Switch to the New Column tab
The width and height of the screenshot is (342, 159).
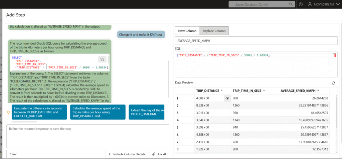click(x=187, y=31)
